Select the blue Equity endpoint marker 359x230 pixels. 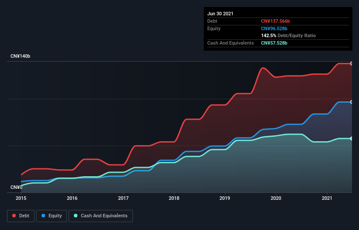[352, 102]
